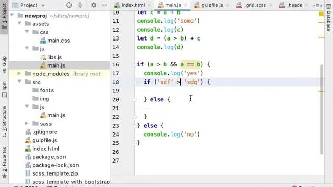Click the yellow inspection status indicator
Viewport: 333px width, 187px height.
[x=322, y=14]
